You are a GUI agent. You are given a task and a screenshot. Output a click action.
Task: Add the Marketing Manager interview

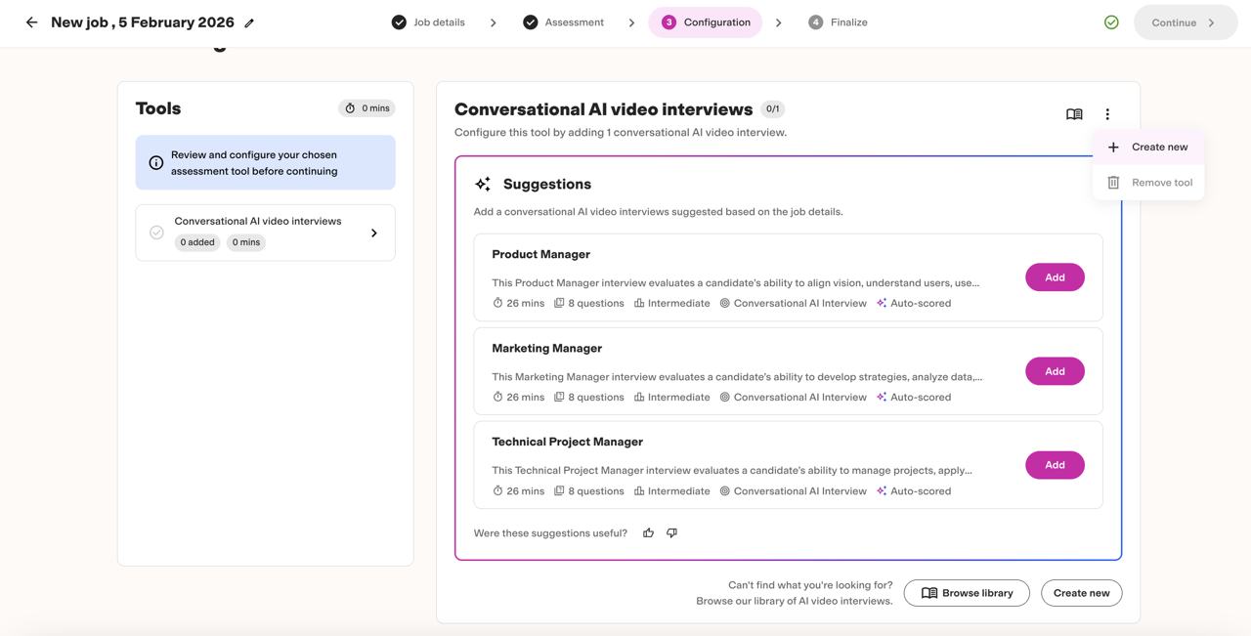(1055, 371)
